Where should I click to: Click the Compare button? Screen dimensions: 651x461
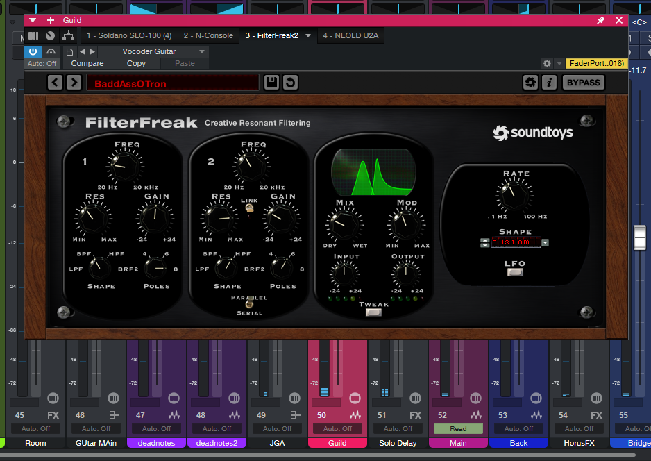point(87,64)
